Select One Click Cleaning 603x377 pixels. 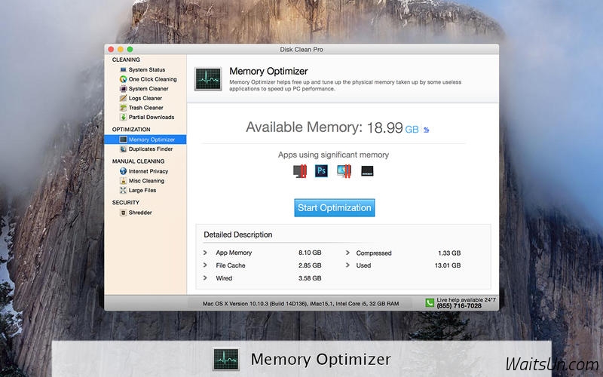pos(153,79)
